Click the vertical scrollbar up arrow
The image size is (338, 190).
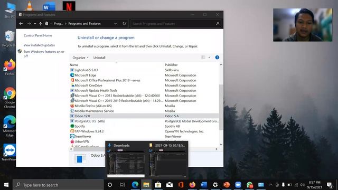pos(221,64)
